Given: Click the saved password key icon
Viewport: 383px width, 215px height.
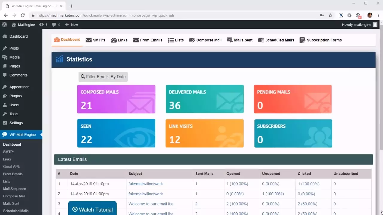Looking at the screenshot, I should 322,15.
